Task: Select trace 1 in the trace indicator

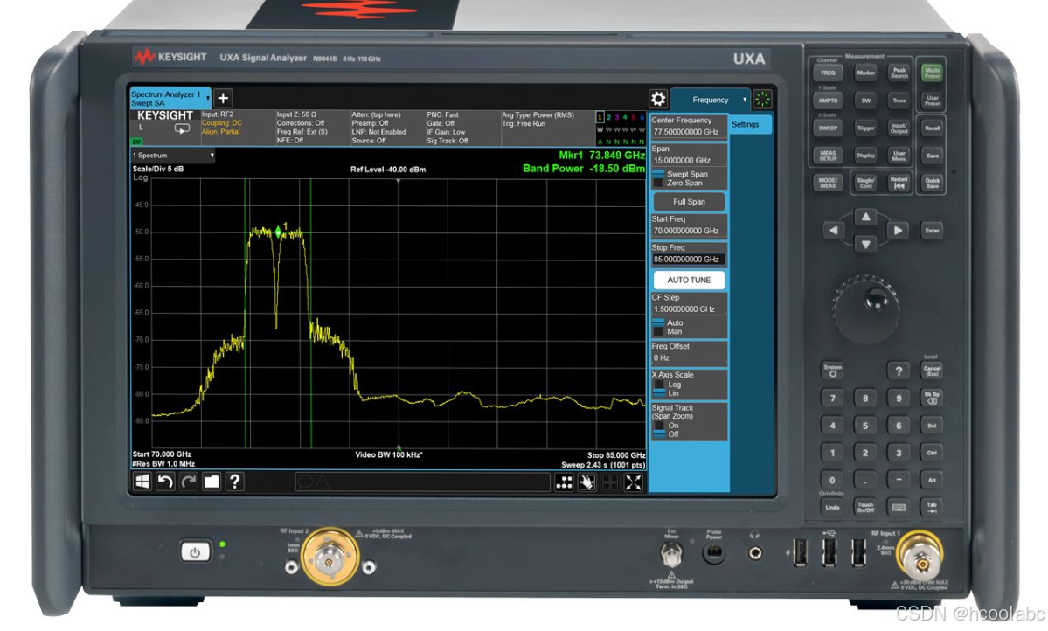Action: point(600,118)
